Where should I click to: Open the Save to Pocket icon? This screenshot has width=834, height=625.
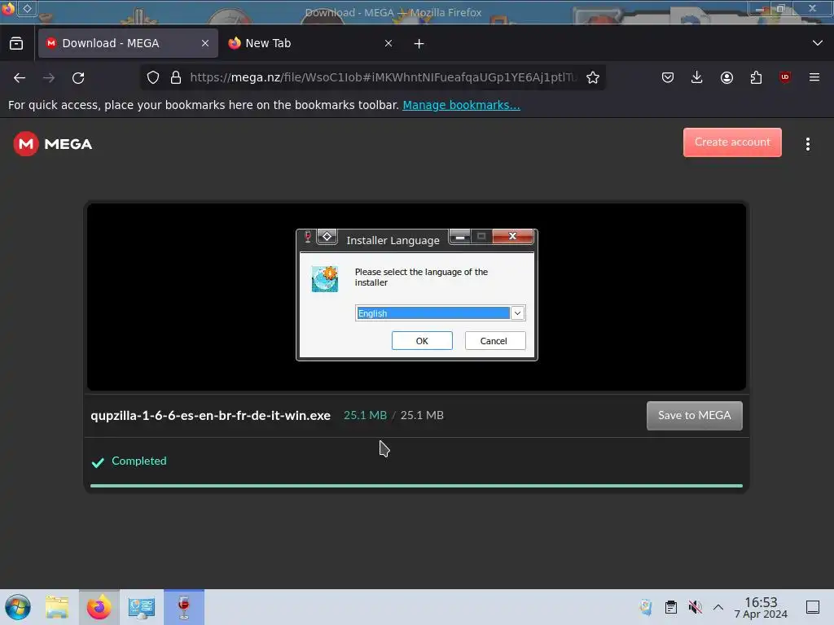668,77
